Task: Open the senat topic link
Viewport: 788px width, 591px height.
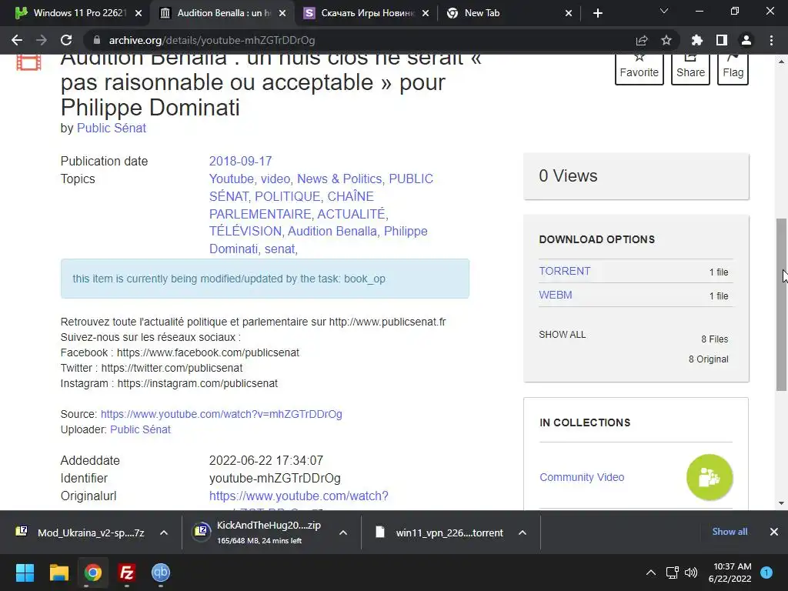Action: (280, 249)
